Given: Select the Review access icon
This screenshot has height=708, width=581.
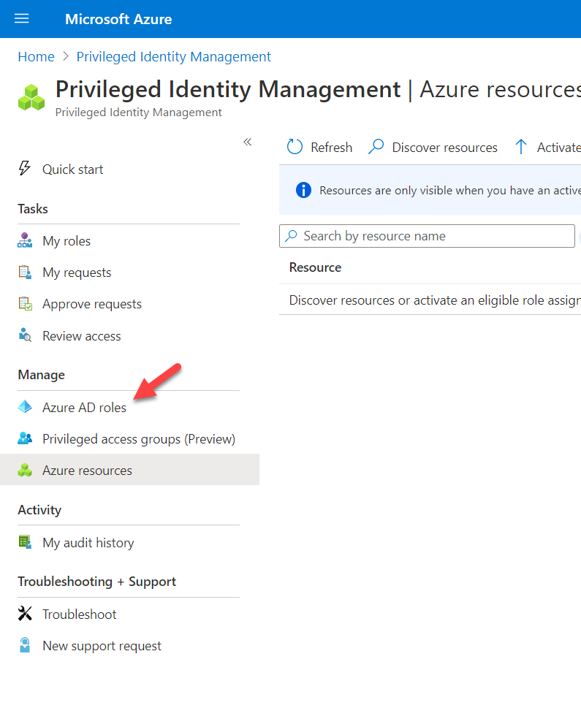Looking at the screenshot, I should (26, 335).
